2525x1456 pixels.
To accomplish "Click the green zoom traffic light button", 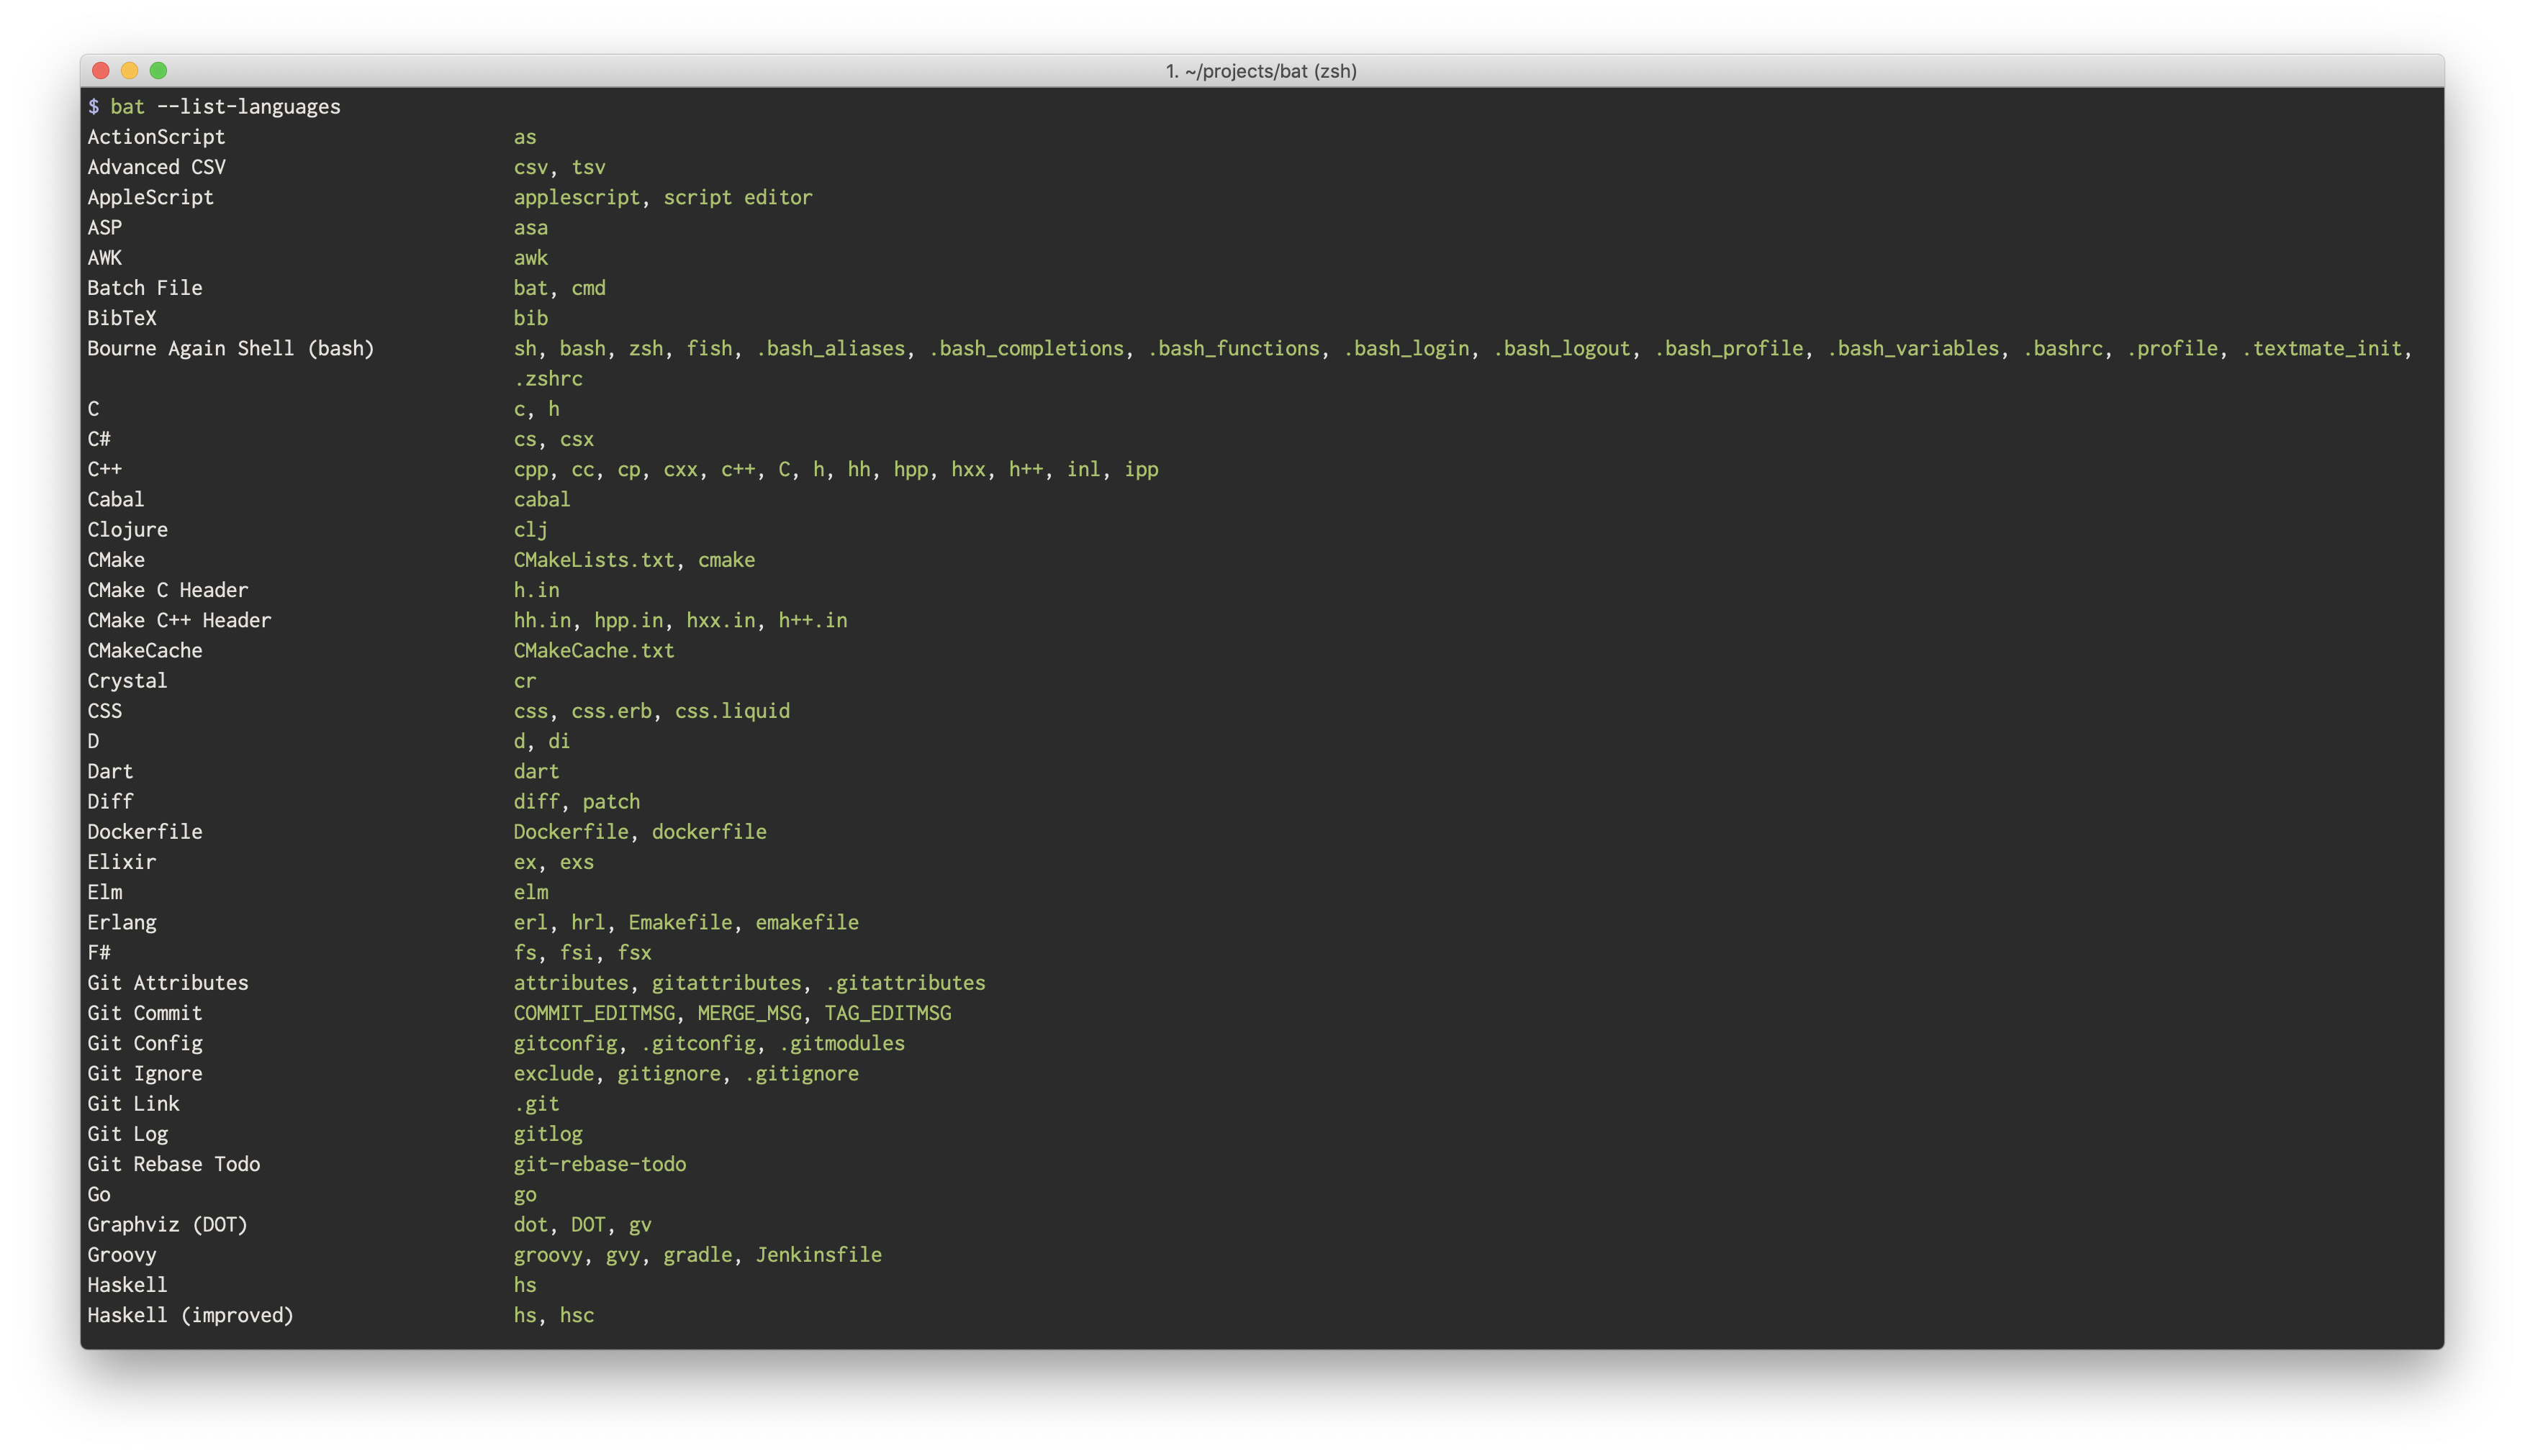I will pos(160,71).
